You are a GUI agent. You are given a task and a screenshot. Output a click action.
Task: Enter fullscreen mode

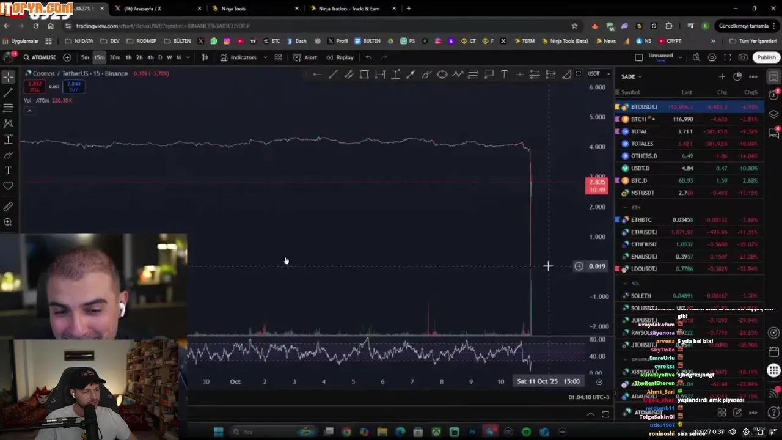point(728,57)
